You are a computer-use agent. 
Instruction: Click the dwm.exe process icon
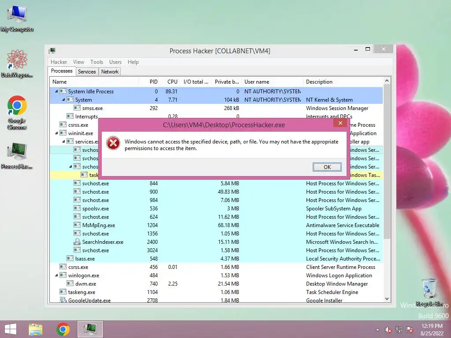[x=70, y=283]
